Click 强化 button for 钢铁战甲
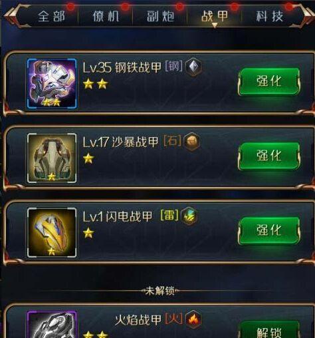 click(x=269, y=82)
